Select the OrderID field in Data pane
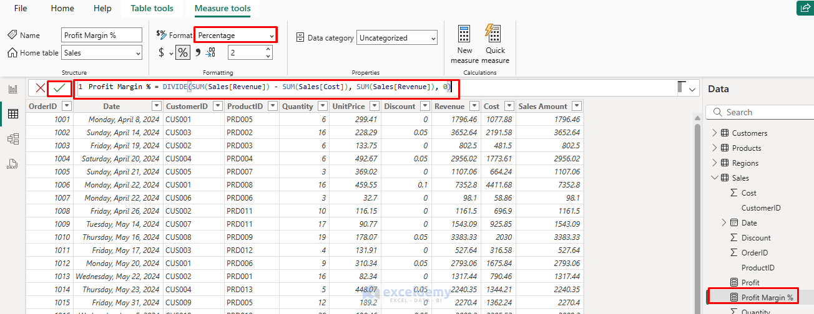The width and height of the screenshot is (814, 314). (x=755, y=252)
